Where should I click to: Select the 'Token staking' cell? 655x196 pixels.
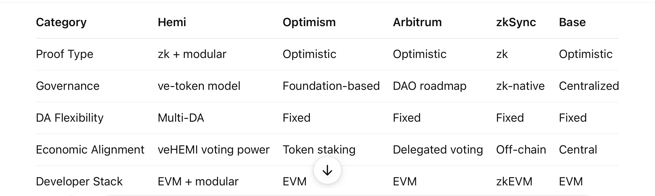319,150
